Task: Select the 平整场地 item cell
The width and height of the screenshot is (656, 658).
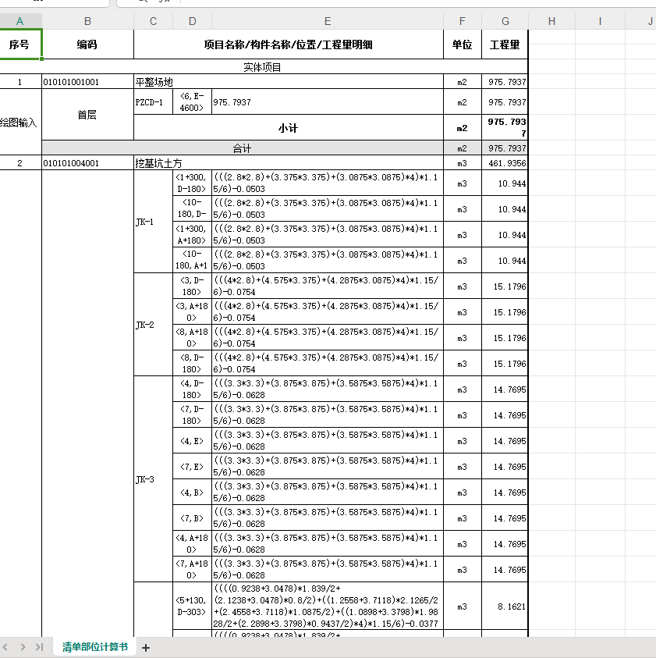Action: tap(288, 82)
